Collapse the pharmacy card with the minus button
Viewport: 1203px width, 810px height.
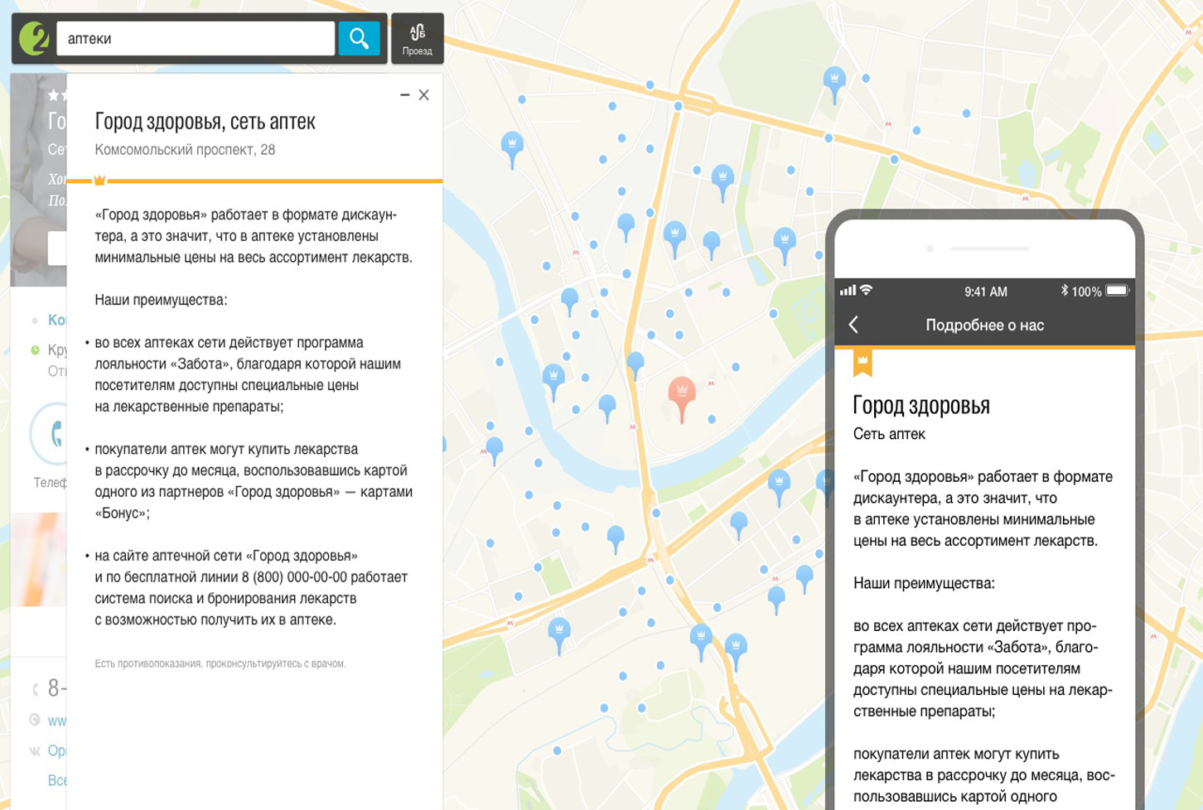tap(405, 95)
